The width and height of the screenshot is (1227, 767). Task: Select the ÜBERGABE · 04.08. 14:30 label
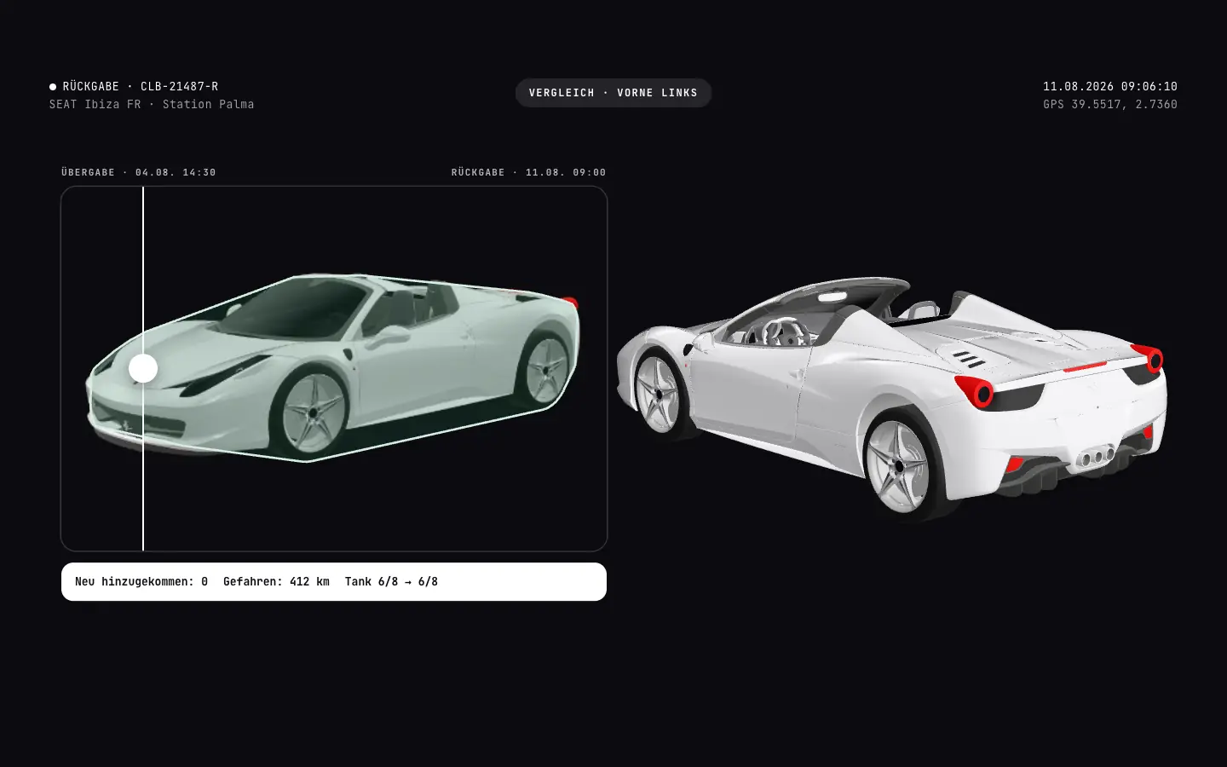click(x=139, y=172)
